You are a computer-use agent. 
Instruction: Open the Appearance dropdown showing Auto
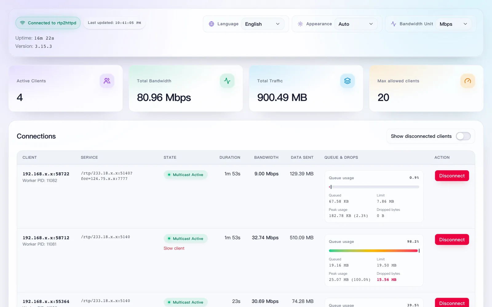pos(356,24)
